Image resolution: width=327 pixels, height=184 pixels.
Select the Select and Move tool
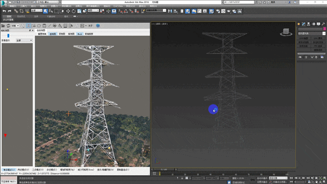pos(68,11)
